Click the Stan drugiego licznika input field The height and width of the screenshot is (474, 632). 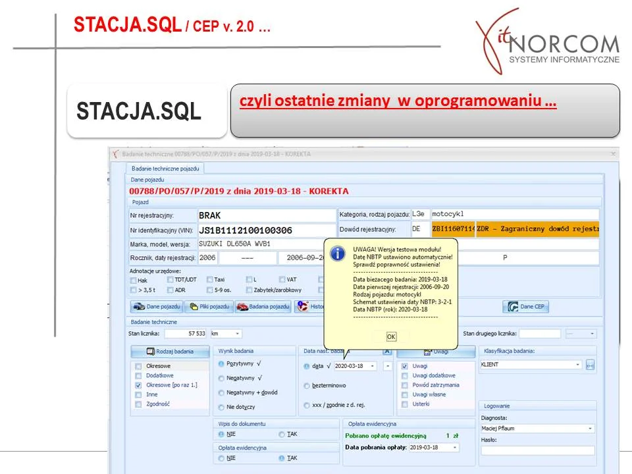coord(540,334)
